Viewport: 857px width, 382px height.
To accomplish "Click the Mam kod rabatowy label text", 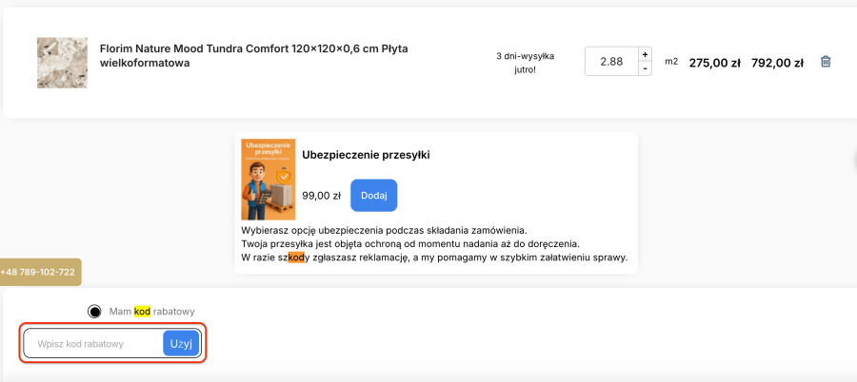I will tap(152, 312).
